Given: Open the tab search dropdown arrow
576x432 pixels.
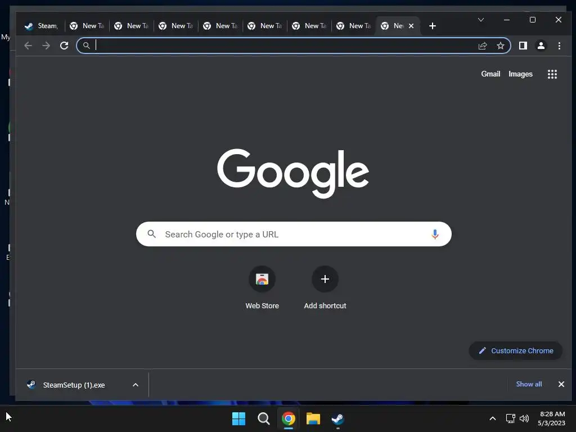Looking at the screenshot, I should tap(480, 20).
